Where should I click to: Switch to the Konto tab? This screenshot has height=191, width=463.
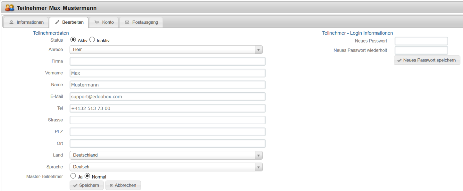[x=104, y=22]
